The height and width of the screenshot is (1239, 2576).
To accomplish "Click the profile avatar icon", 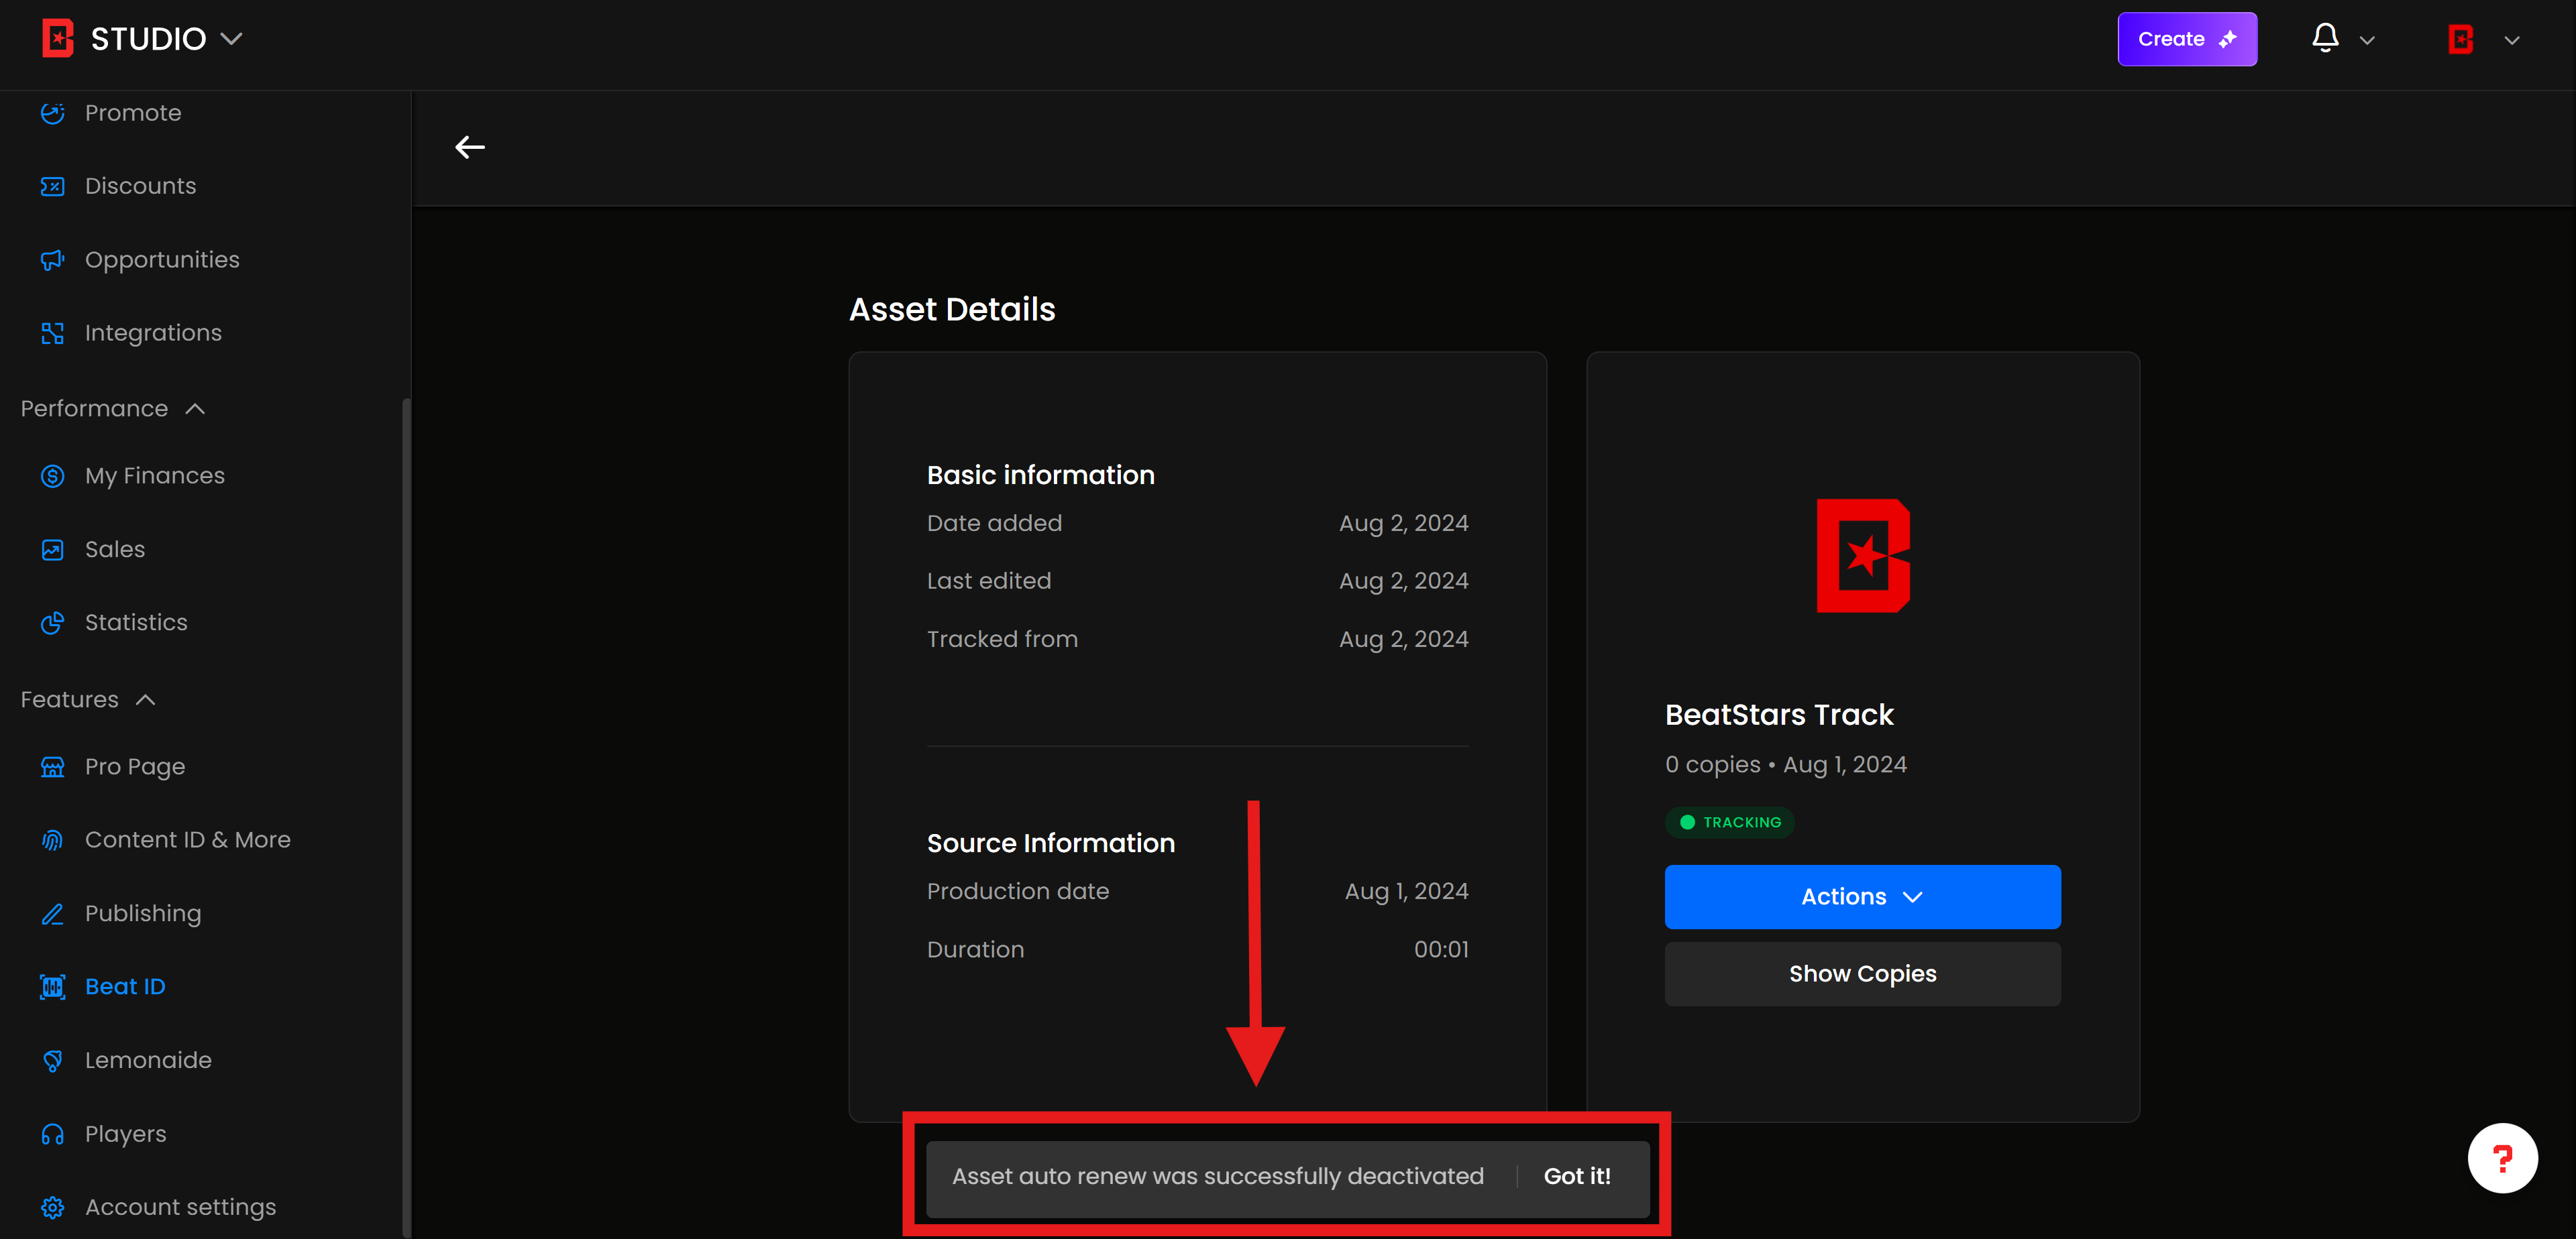I will coord(2461,39).
